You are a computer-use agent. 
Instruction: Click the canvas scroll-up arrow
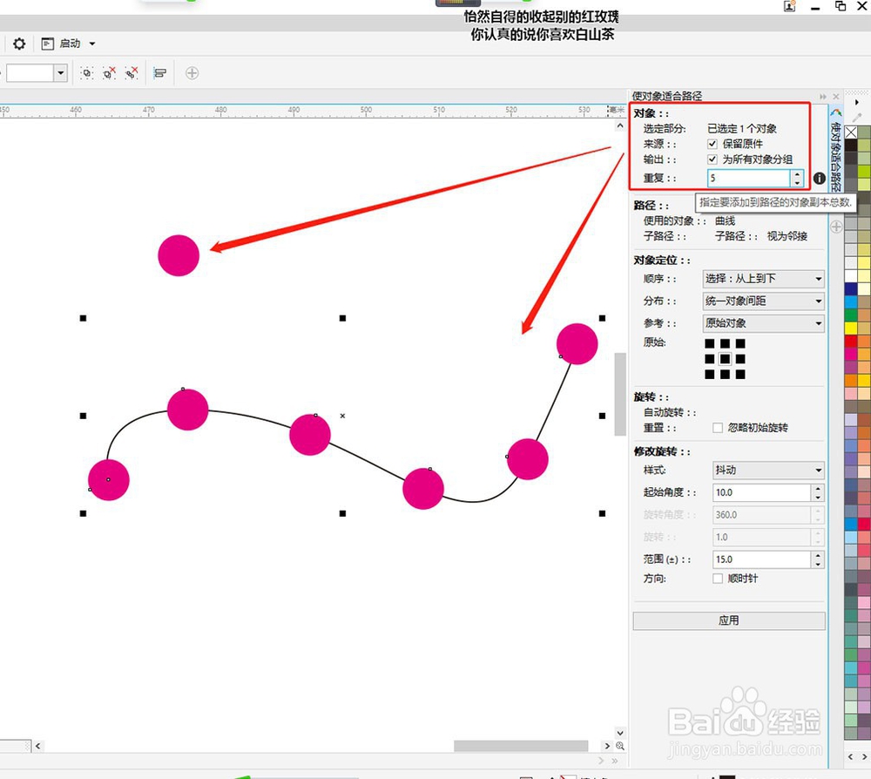click(x=620, y=126)
